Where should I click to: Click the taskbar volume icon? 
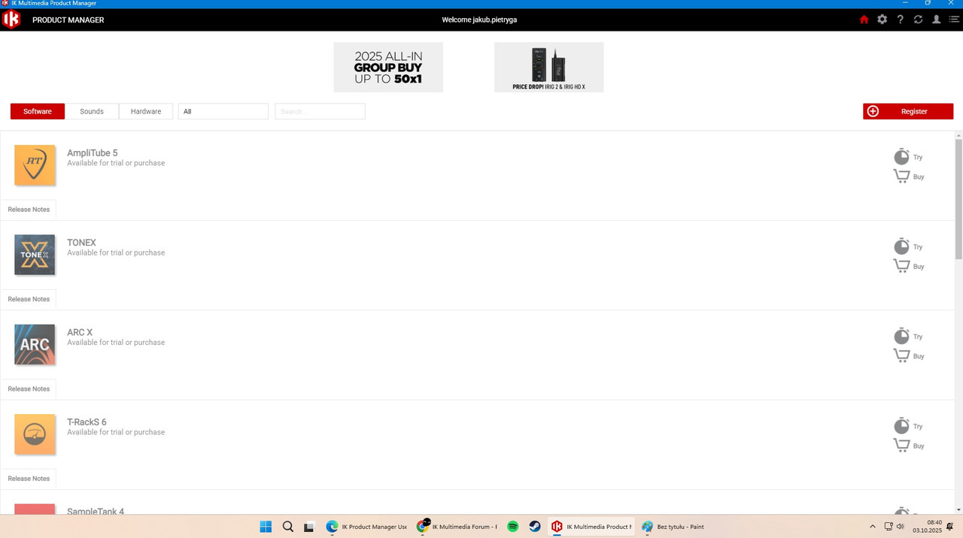point(901,527)
